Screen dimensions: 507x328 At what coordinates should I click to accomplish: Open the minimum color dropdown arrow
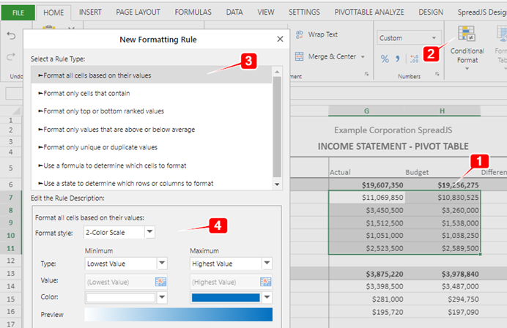pos(162,297)
